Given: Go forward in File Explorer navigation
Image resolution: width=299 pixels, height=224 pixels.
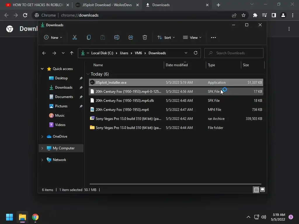Looking at the screenshot, I should point(54,53).
